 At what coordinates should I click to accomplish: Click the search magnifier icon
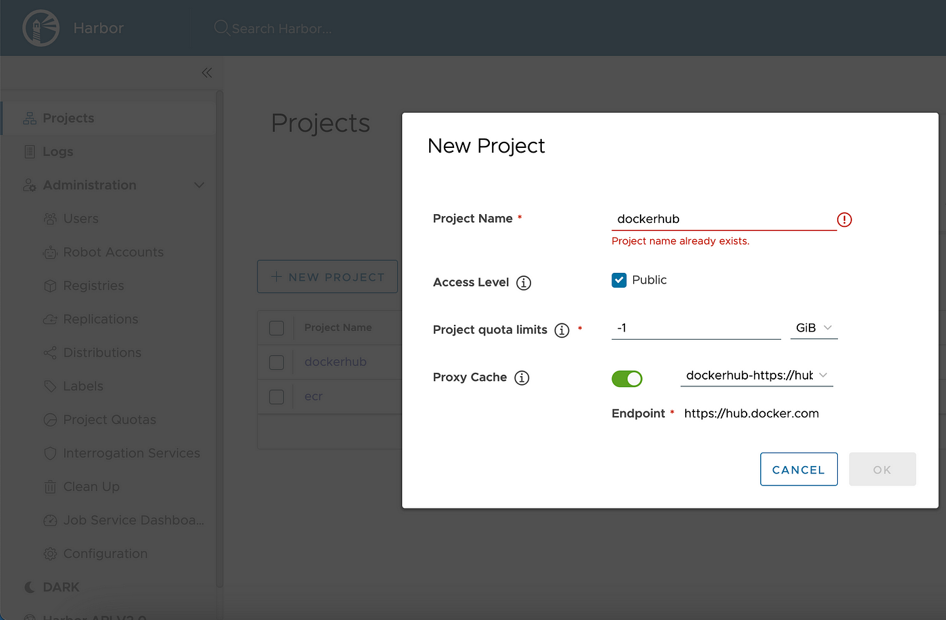pos(221,28)
